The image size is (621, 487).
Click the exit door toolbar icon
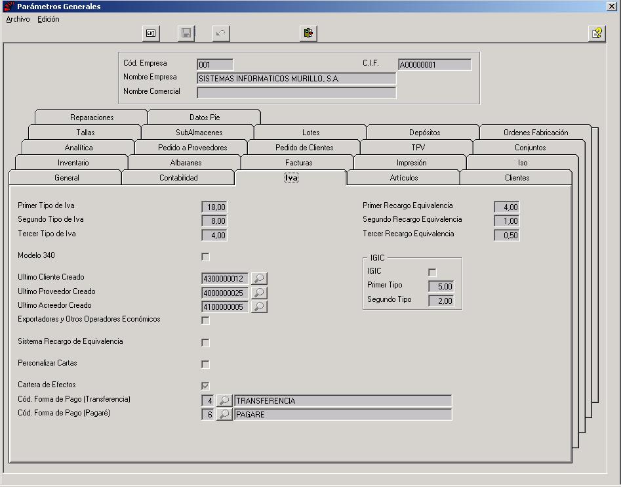308,33
